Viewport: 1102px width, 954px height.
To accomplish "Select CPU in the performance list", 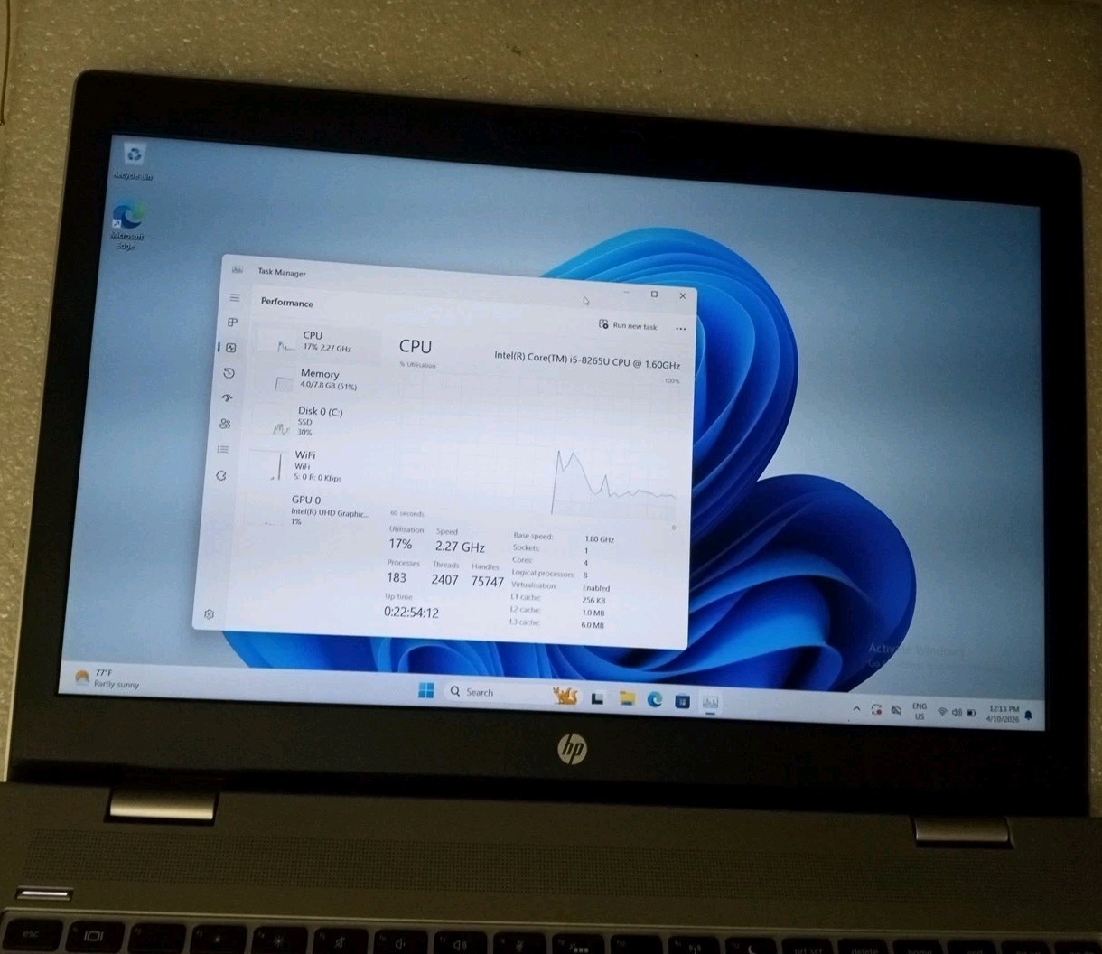I will 314,341.
